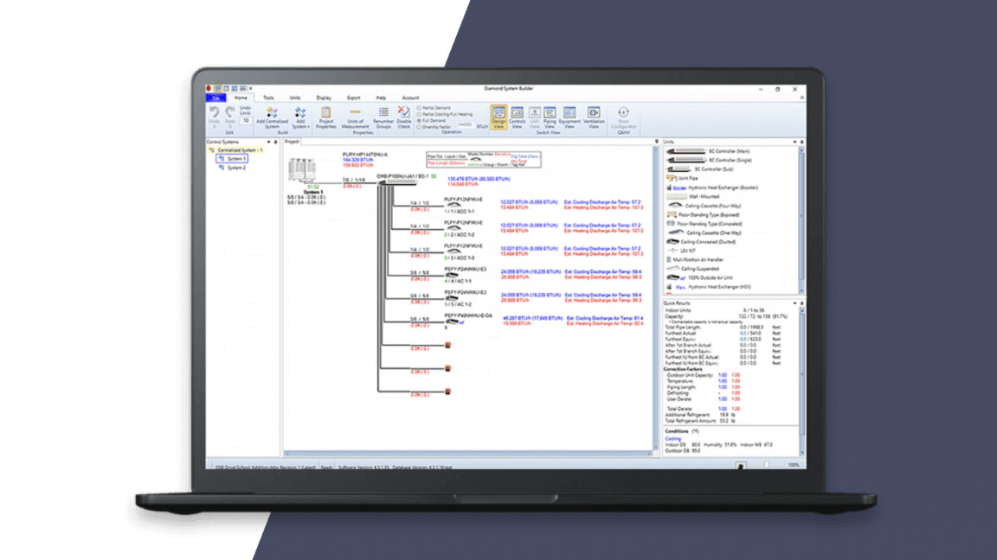Select the Project document tab
The image size is (997, 560).
pyautogui.click(x=292, y=142)
